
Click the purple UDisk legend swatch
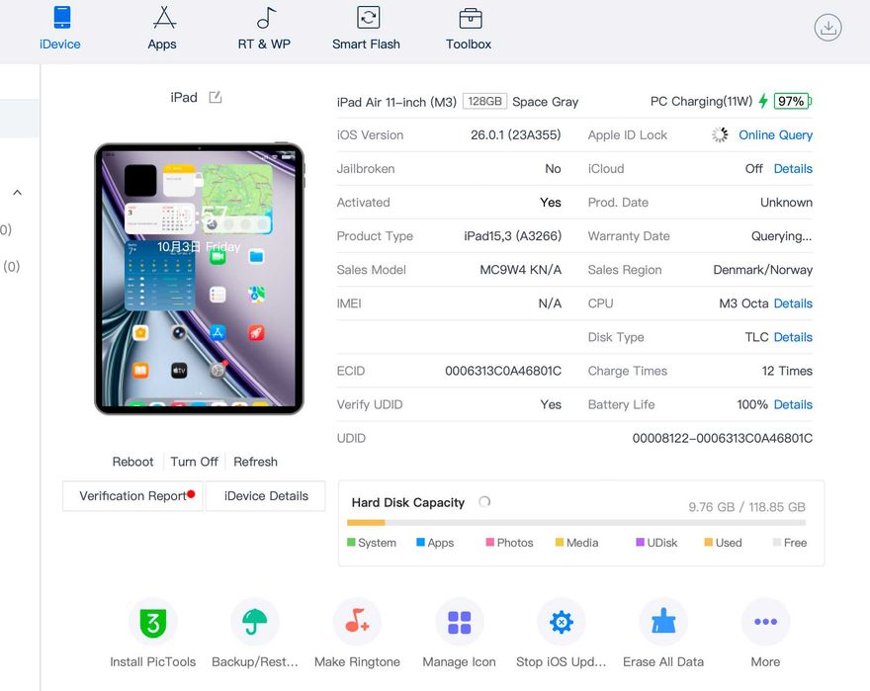(640, 543)
